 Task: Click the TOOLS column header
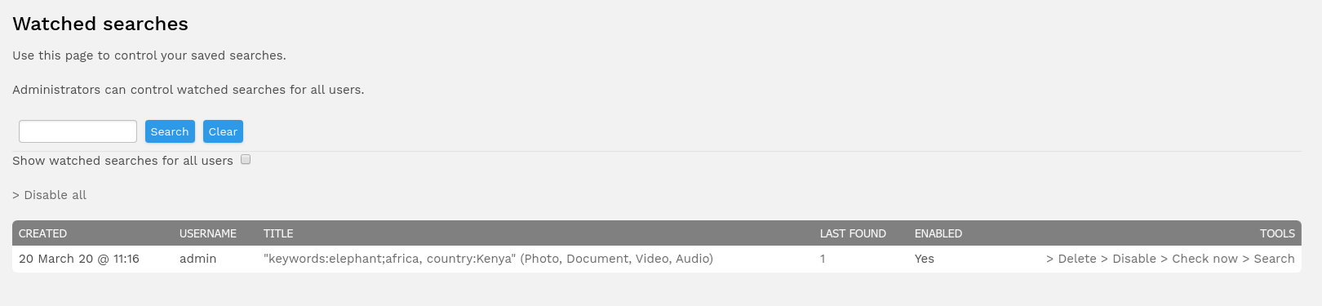click(x=1277, y=233)
